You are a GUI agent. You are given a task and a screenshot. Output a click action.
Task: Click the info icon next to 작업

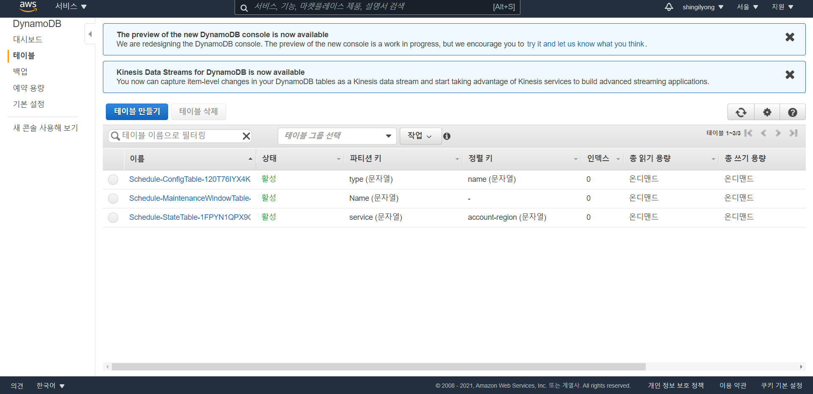pyautogui.click(x=447, y=136)
